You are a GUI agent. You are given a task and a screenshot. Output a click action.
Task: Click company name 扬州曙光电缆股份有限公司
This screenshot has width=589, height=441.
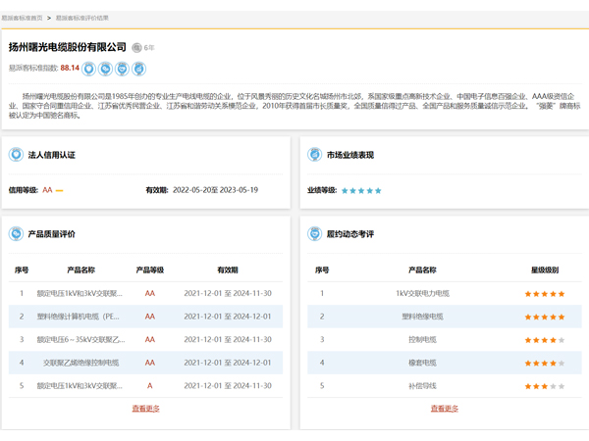(x=68, y=47)
